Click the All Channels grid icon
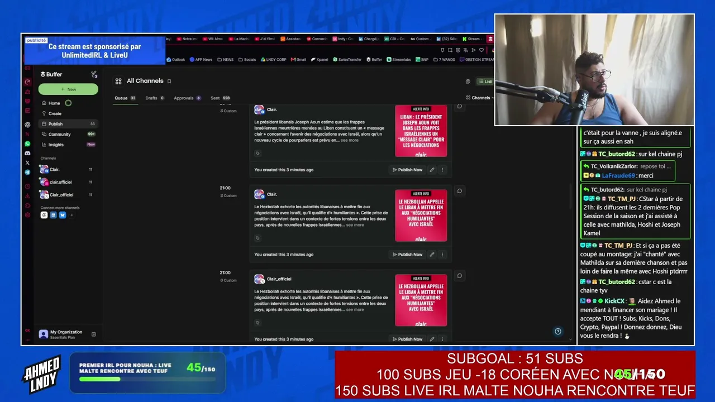The width and height of the screenshot is (715, 402). coord(118,82)
